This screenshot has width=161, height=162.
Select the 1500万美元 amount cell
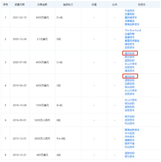[42, 105]
